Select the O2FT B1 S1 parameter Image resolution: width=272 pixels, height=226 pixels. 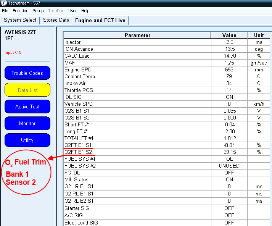167,145
